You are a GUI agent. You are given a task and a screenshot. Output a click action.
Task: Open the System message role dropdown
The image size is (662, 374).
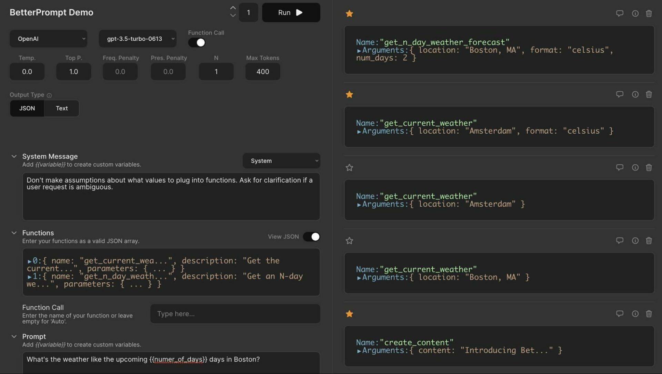click(281, 160)
